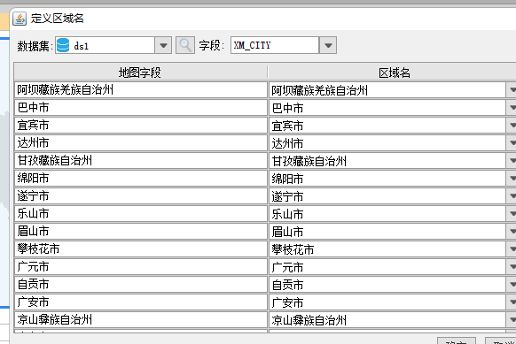The width and height of the screenshot is (516, 344).
Task: Expand the 区域名 dropdown for 阿坝藏族羌族自治州
Action: [x=512, y=90]
